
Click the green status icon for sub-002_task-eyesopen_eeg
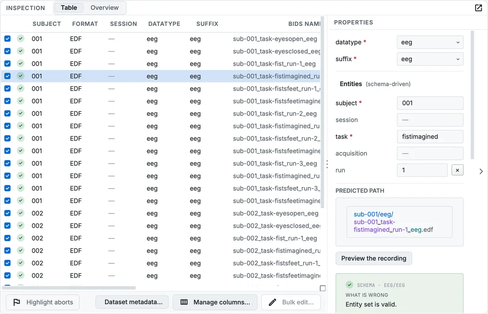click(x=21, y=213)
